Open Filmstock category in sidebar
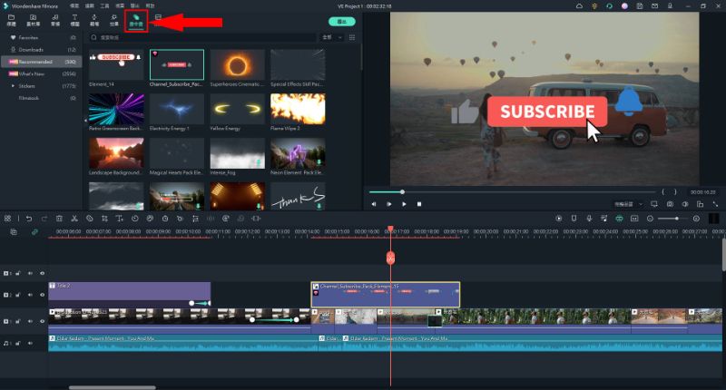The image size is (726, 390). pyautogui.click(x=41, y=98)
